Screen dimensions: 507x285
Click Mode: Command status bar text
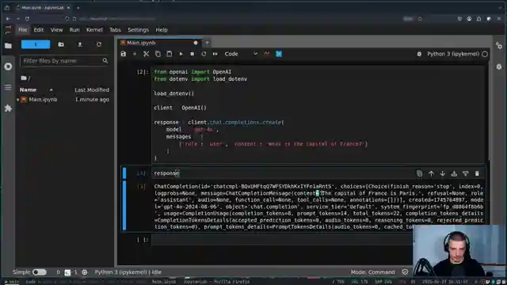click(372, 272)
